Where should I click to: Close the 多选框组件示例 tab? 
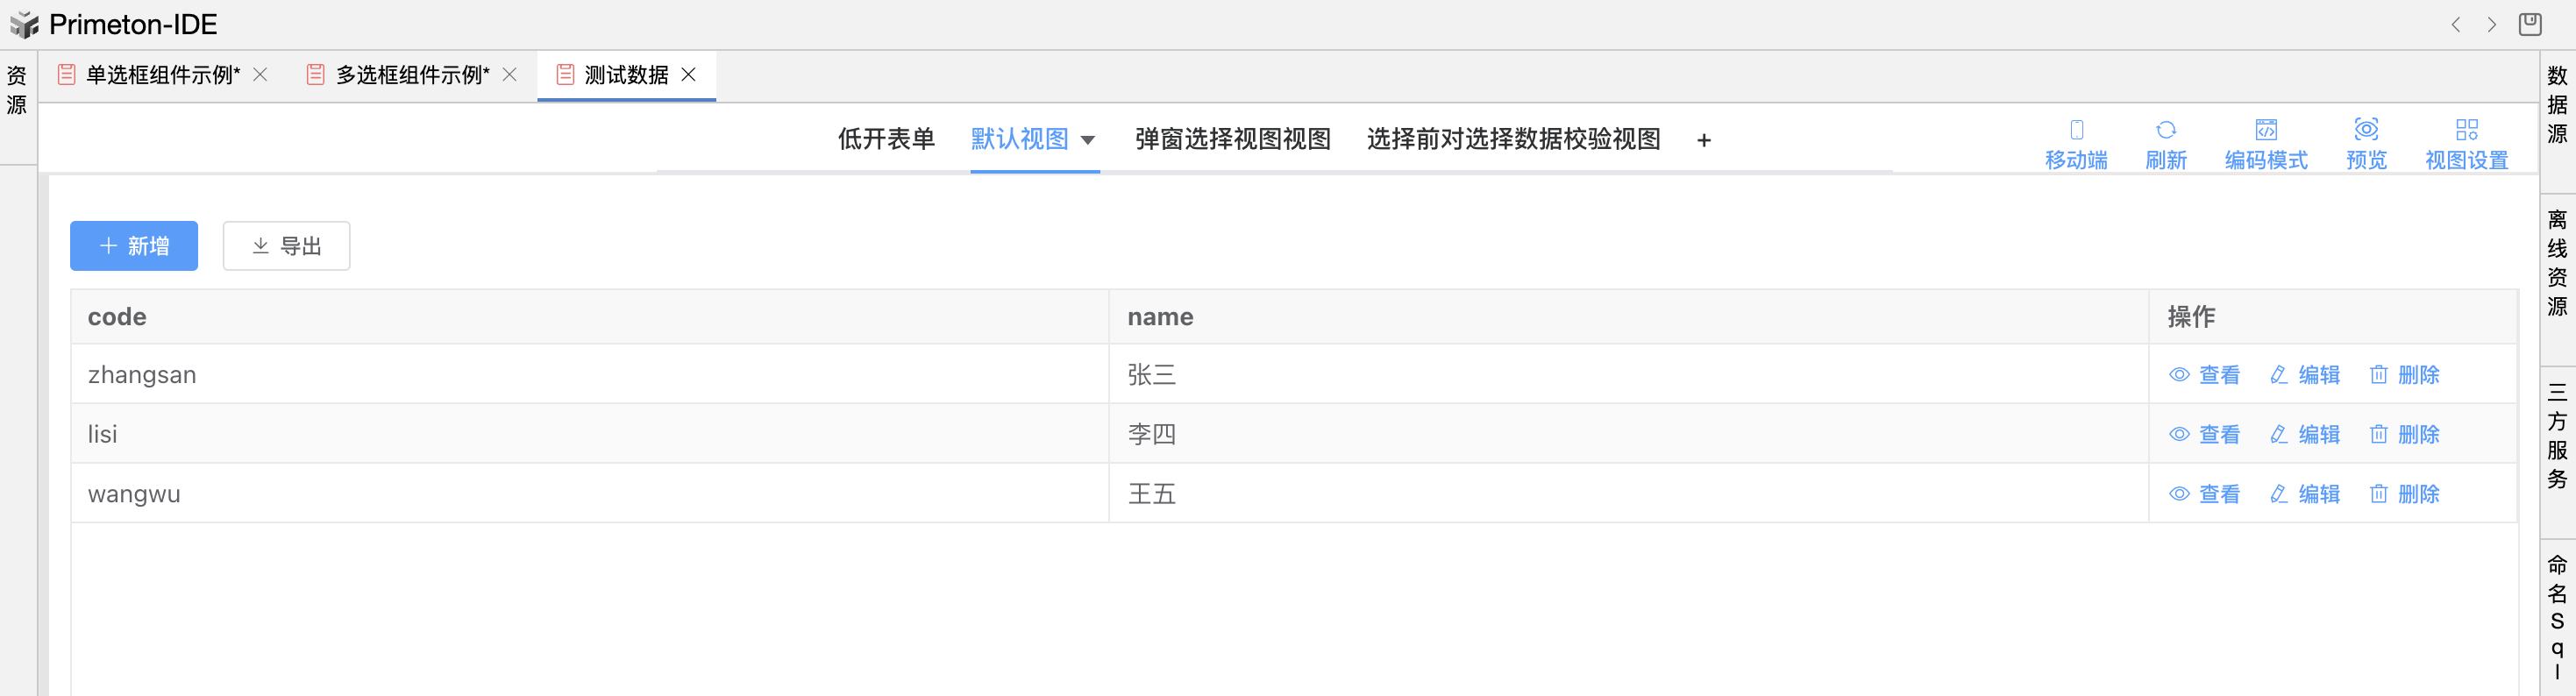[510, 75]
